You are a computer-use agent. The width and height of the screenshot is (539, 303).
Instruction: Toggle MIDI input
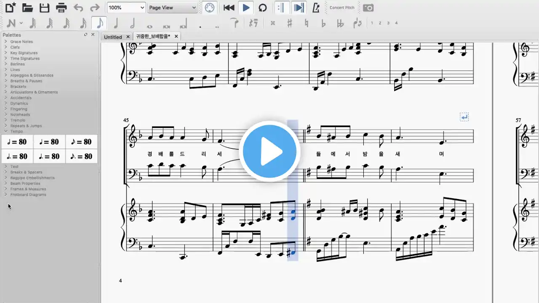click(x=209, y=8)
